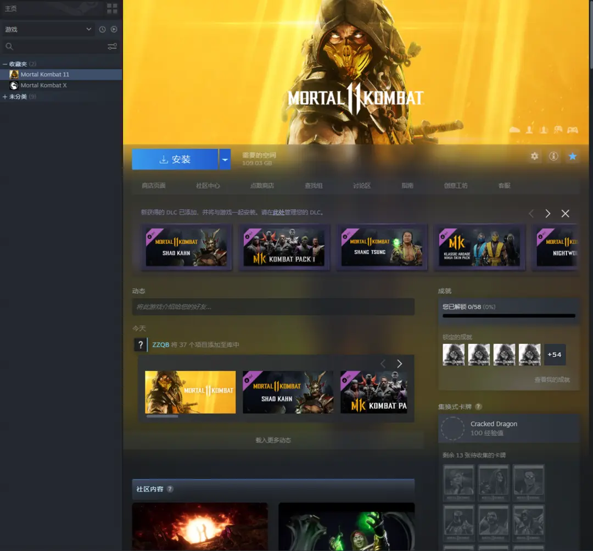Show previous DLC in banner carousel
Image resolution: width=593 pixels, height=551 pixels.
tap(532, 214)
